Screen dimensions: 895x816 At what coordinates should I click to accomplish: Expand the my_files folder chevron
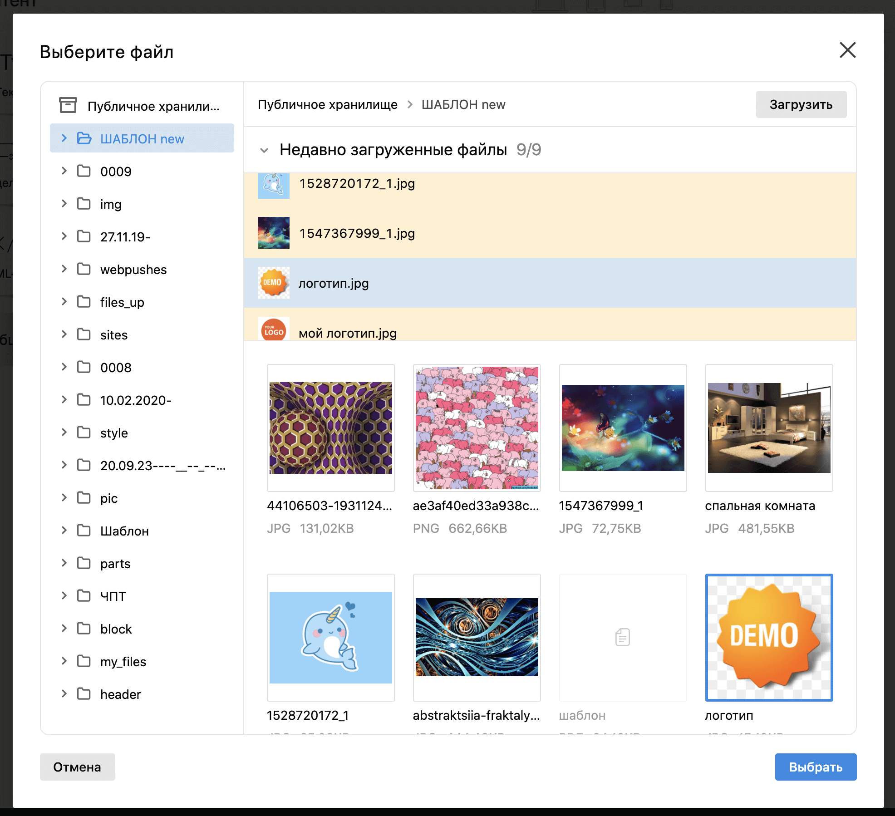point(64,661)
